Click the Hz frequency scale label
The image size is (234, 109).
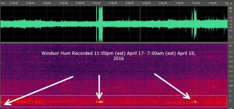click(x=231, y=45)
